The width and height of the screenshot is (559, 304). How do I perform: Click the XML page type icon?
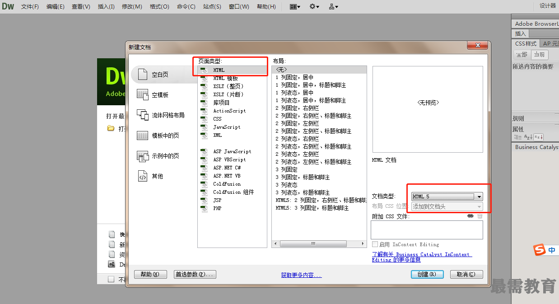pyautogui.click(x=204, y=135)
